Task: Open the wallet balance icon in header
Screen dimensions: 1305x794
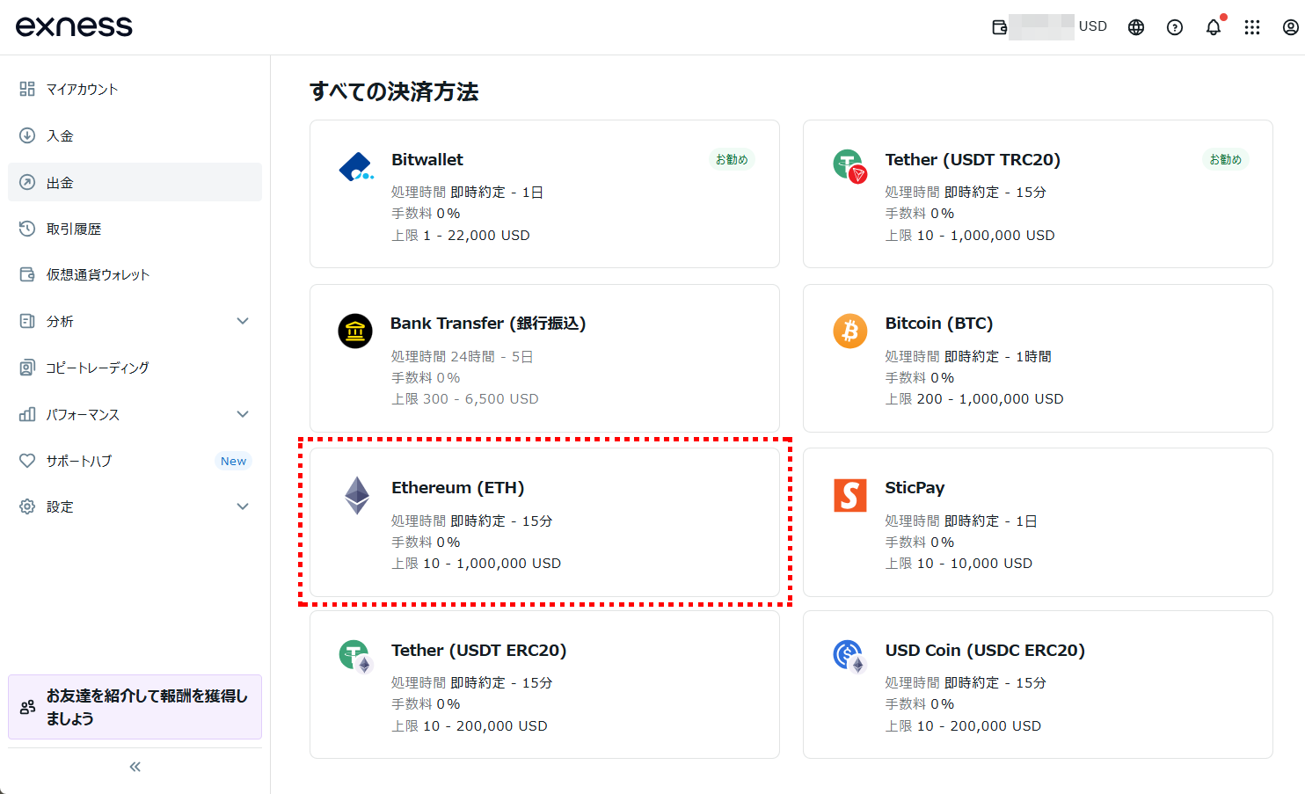Action: coord(999,27)
